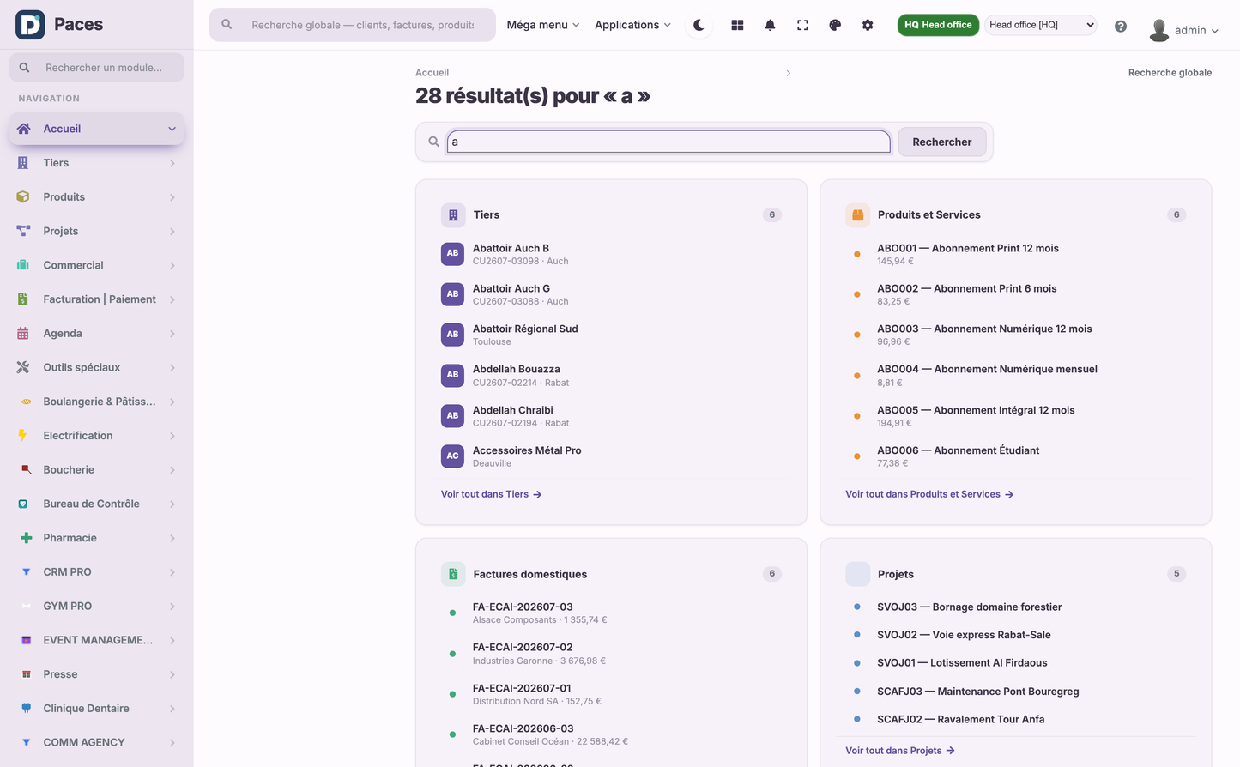The width and height of the screenshot is (1240, 767).
Task: Open invoice FA-ECAI-202606-03
Action: pyautogui.click(x=611, y=734)
